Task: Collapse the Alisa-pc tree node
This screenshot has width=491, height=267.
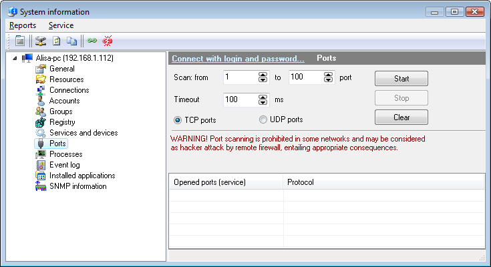Action: pos(15,58)
